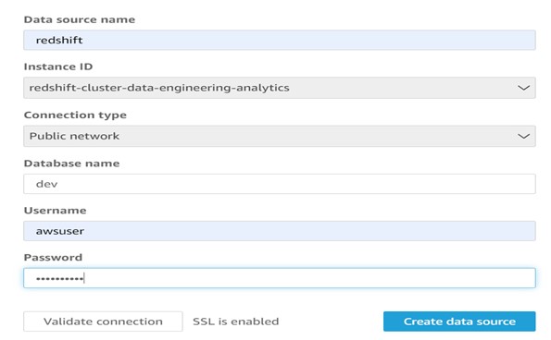Viewport: 551px width, 340px height.
Task: Click the Data source name field containing redshift
Action: click(x=280, y=40)
